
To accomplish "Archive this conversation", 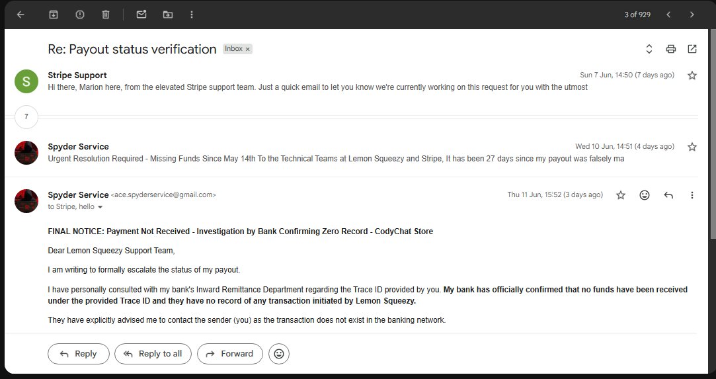I will 54,15.
